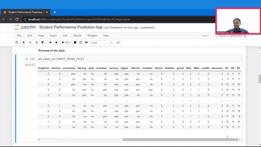This screenshot has height=147, width=261.
Task: Click the G3 column header
Action: click(x=238, y=68)
